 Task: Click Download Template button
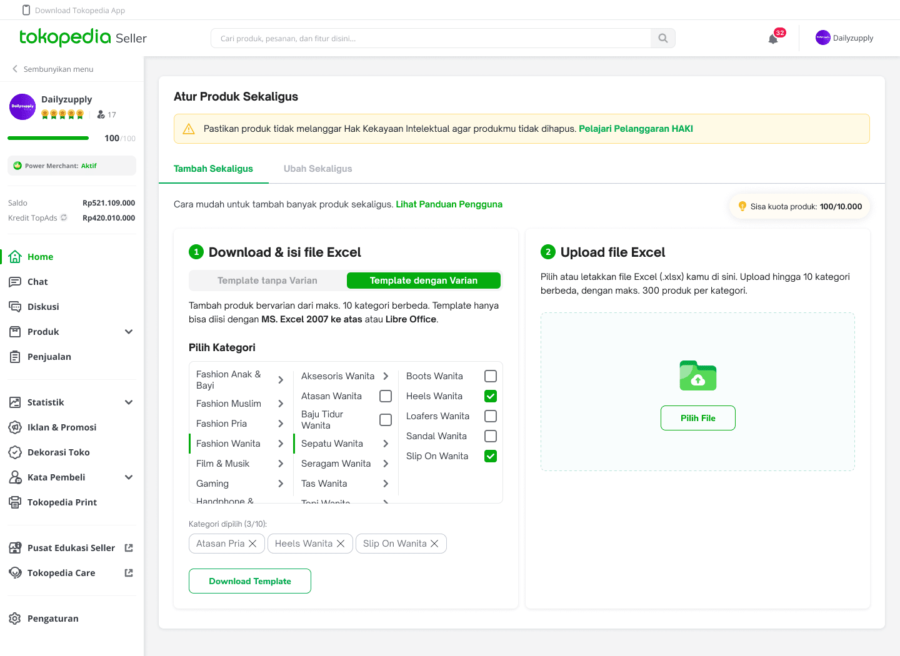[250, 581]
